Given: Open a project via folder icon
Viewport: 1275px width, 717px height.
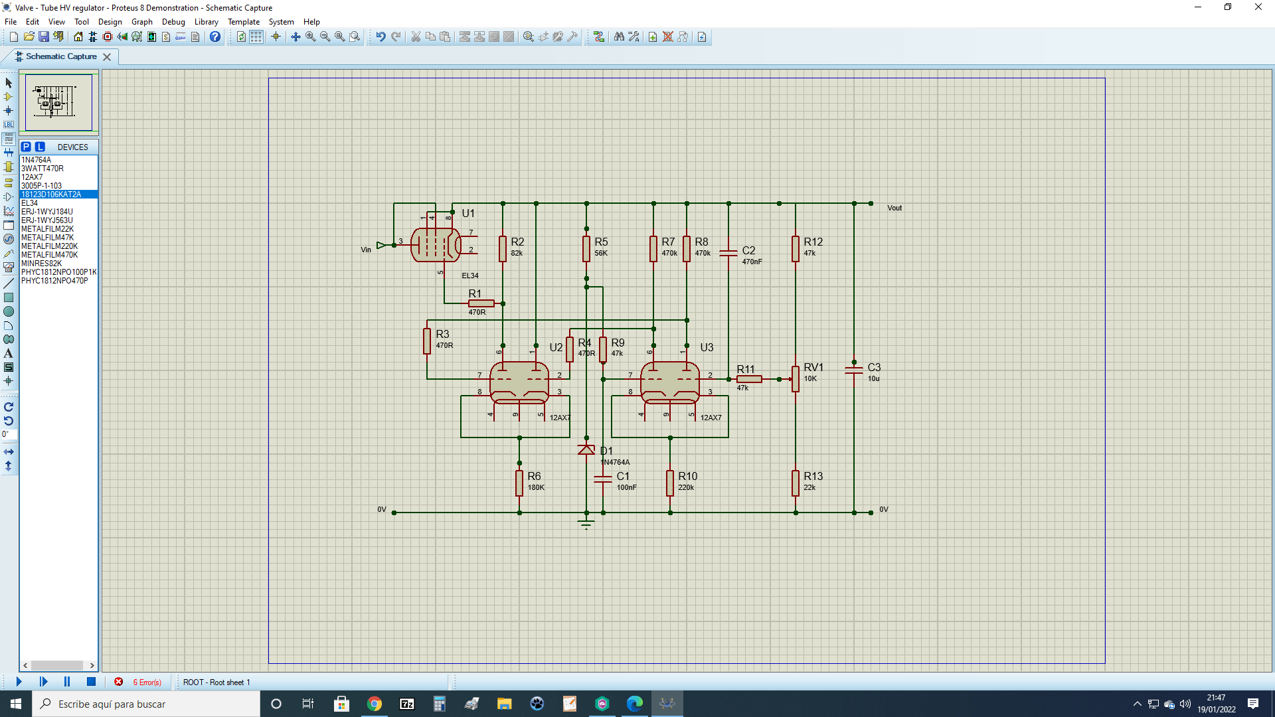Looking at the screenshot, I should coord(29,37).
